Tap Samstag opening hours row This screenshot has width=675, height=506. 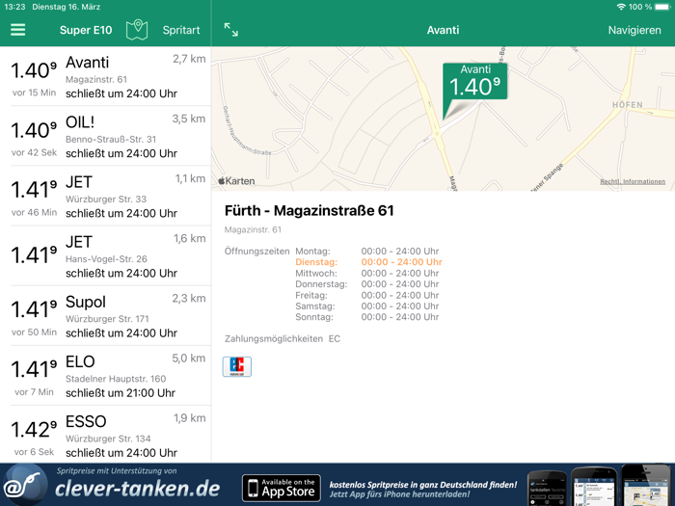[366, 306]
